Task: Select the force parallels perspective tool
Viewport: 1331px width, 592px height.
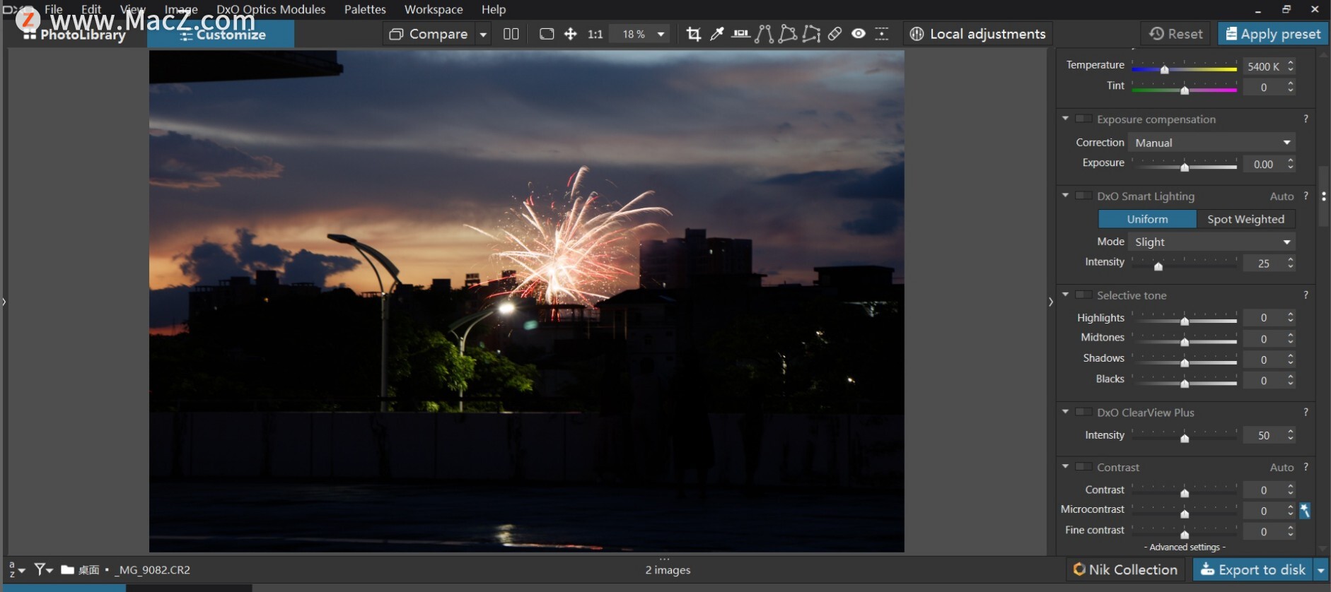Action: (764, 34)
